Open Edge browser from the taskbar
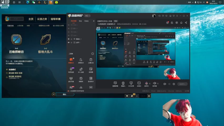The width and height of the screenshot is (224, 126). coord(28,2)
